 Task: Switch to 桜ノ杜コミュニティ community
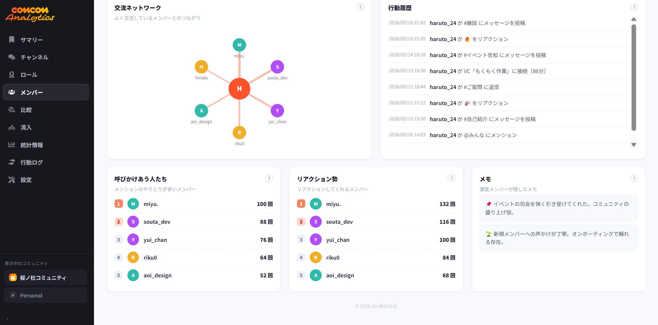(46, 278)
